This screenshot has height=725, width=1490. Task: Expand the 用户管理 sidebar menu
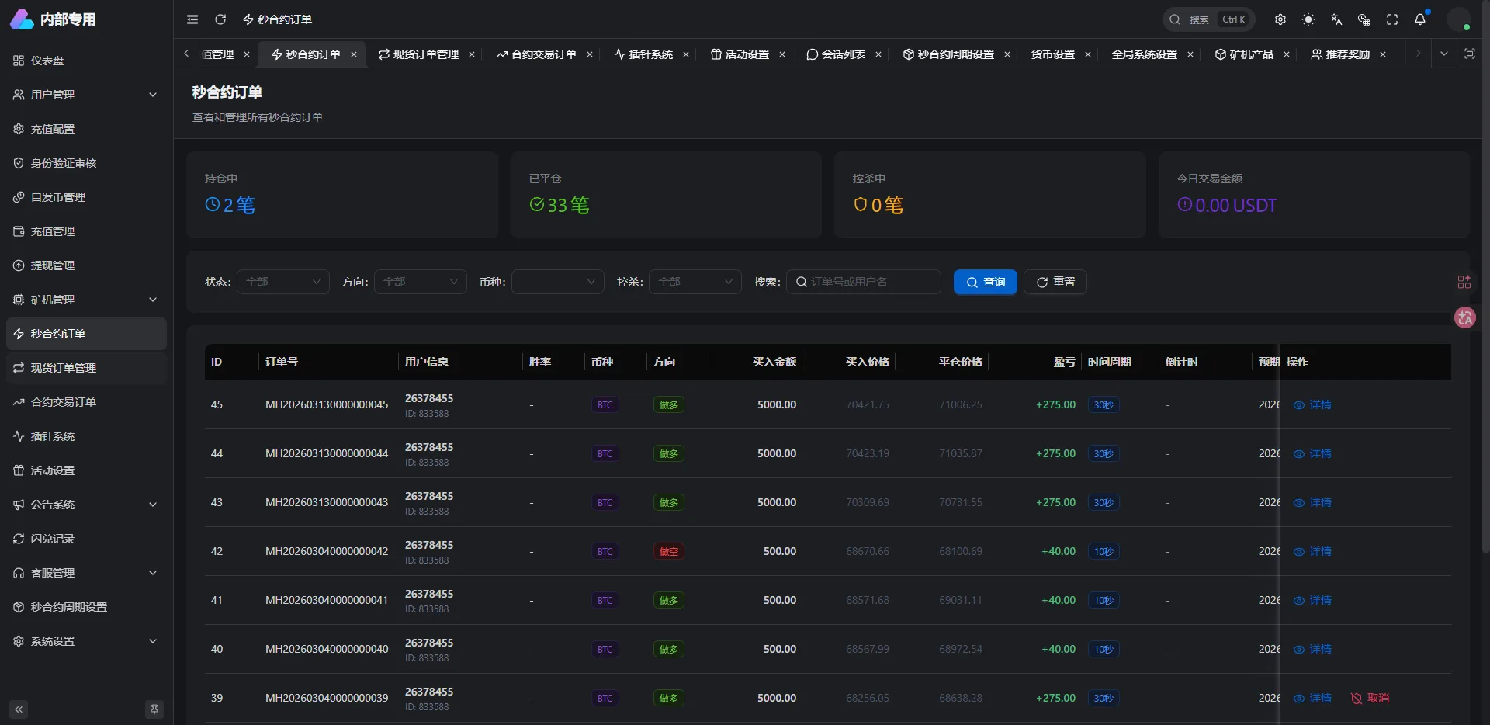[86, 95]
